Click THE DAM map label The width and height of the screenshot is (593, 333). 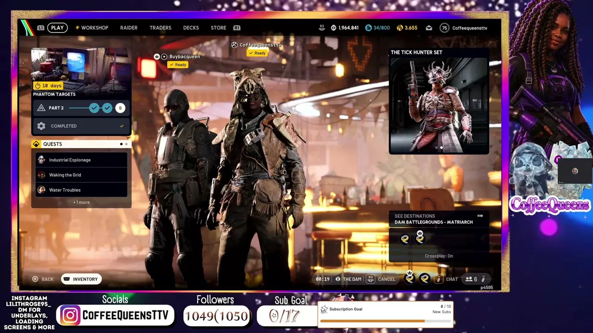352,279
